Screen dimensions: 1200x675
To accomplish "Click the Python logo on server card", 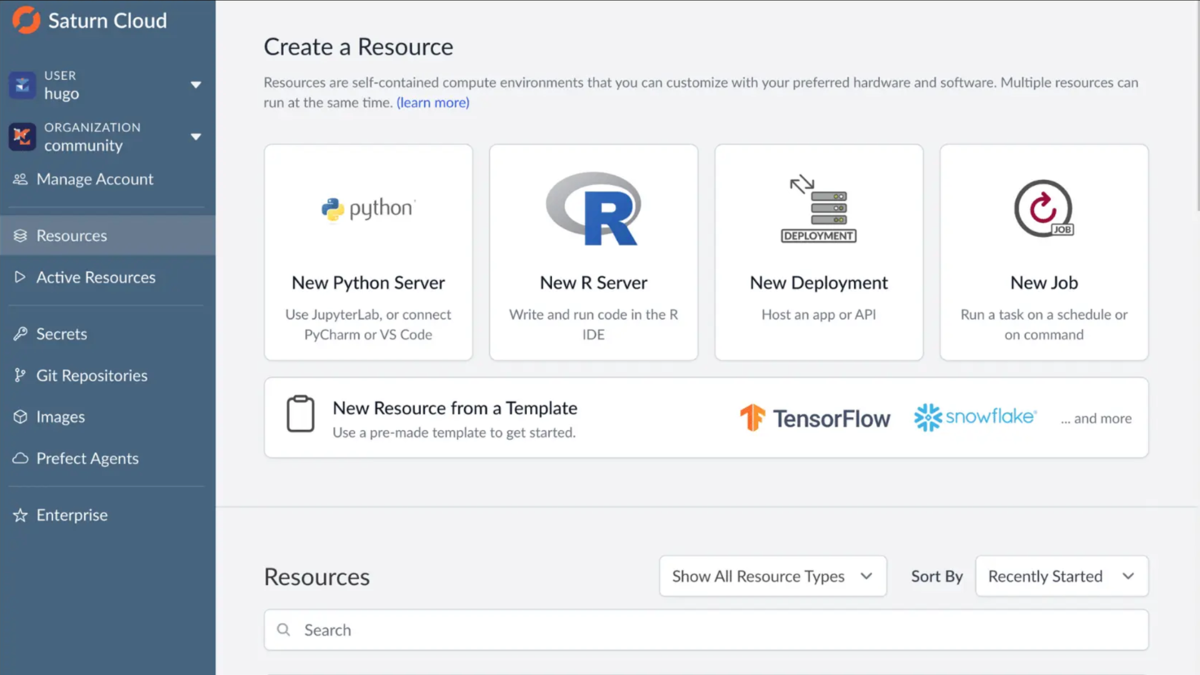I will point(368,209).
